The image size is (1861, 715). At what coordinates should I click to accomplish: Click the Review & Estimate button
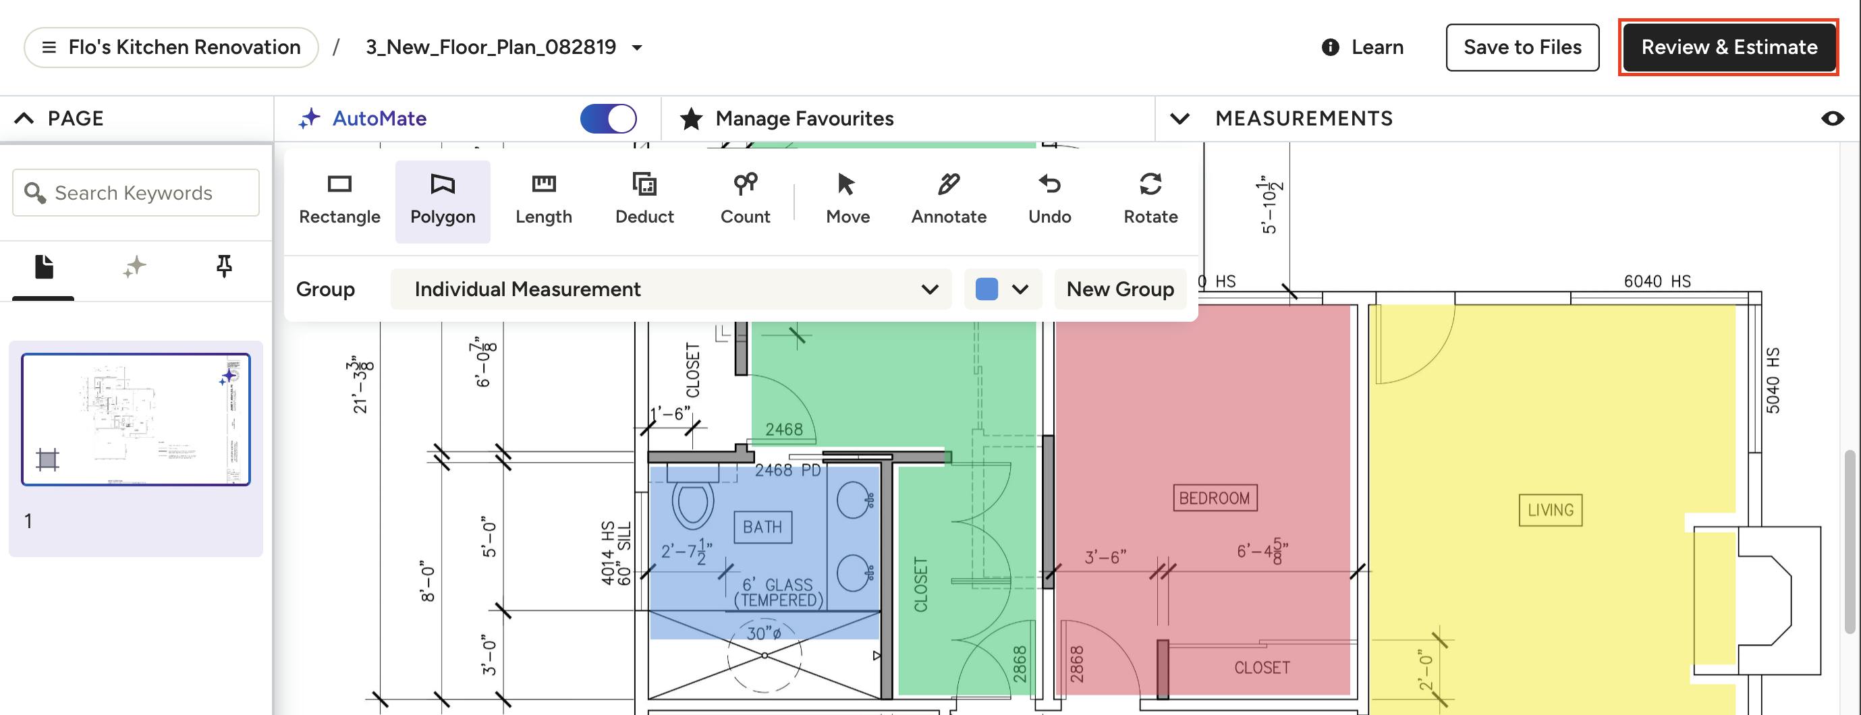tap(1729, 48)
